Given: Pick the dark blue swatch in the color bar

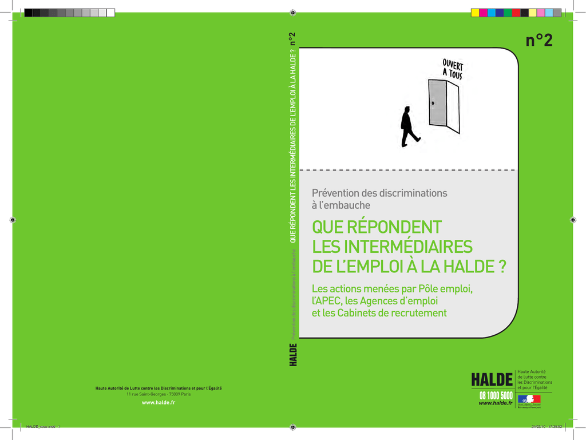Looking at the screenshot, I should coord(500,13).
